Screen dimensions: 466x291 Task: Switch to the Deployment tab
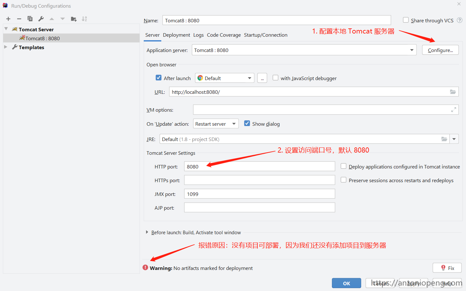click(176, 35)
